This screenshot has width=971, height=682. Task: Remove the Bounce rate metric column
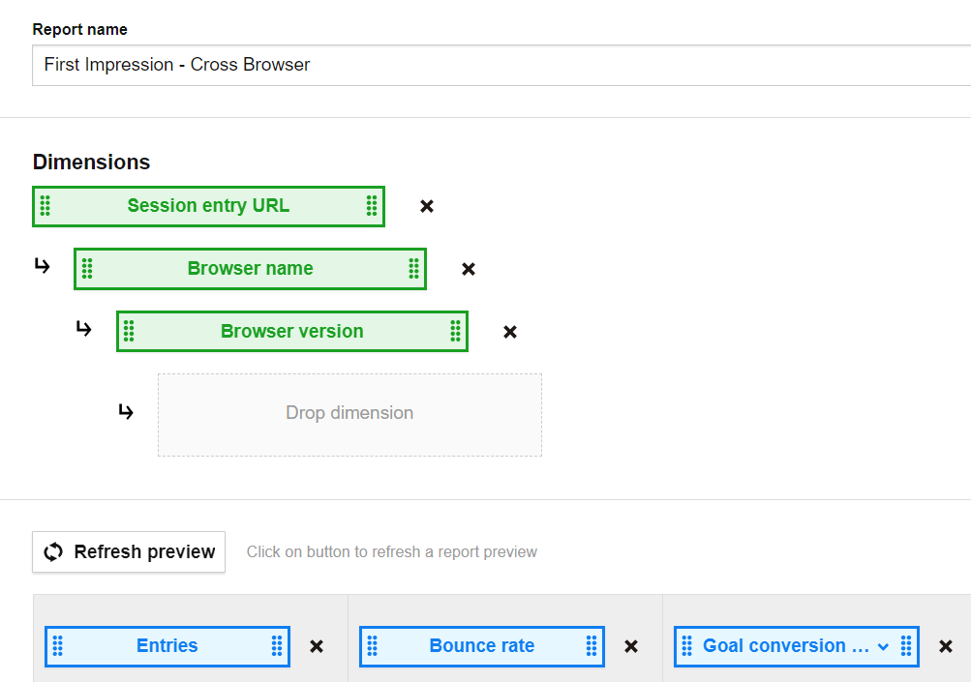[x=631, y=646]
